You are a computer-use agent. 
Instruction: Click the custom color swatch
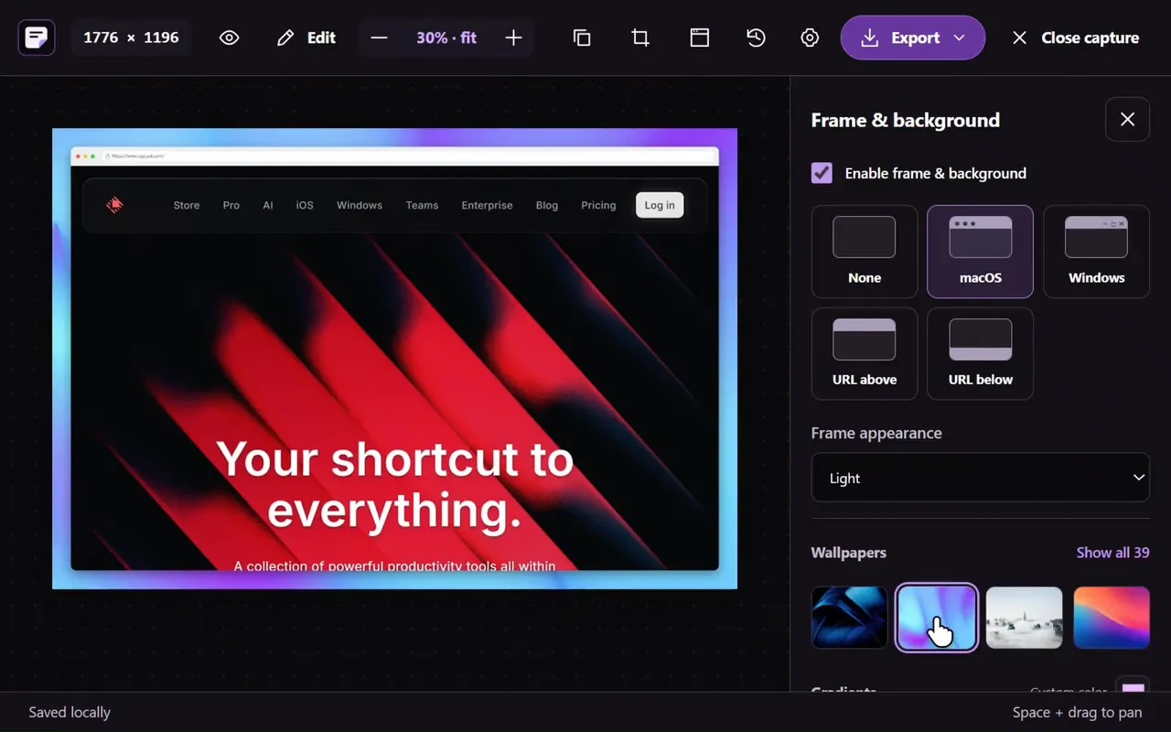click(1133, 688)
